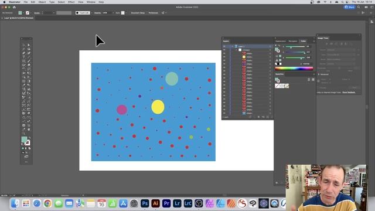Screen dimensions: 375x211
Task: Open the Object menu
Action: tap(42, 2)
